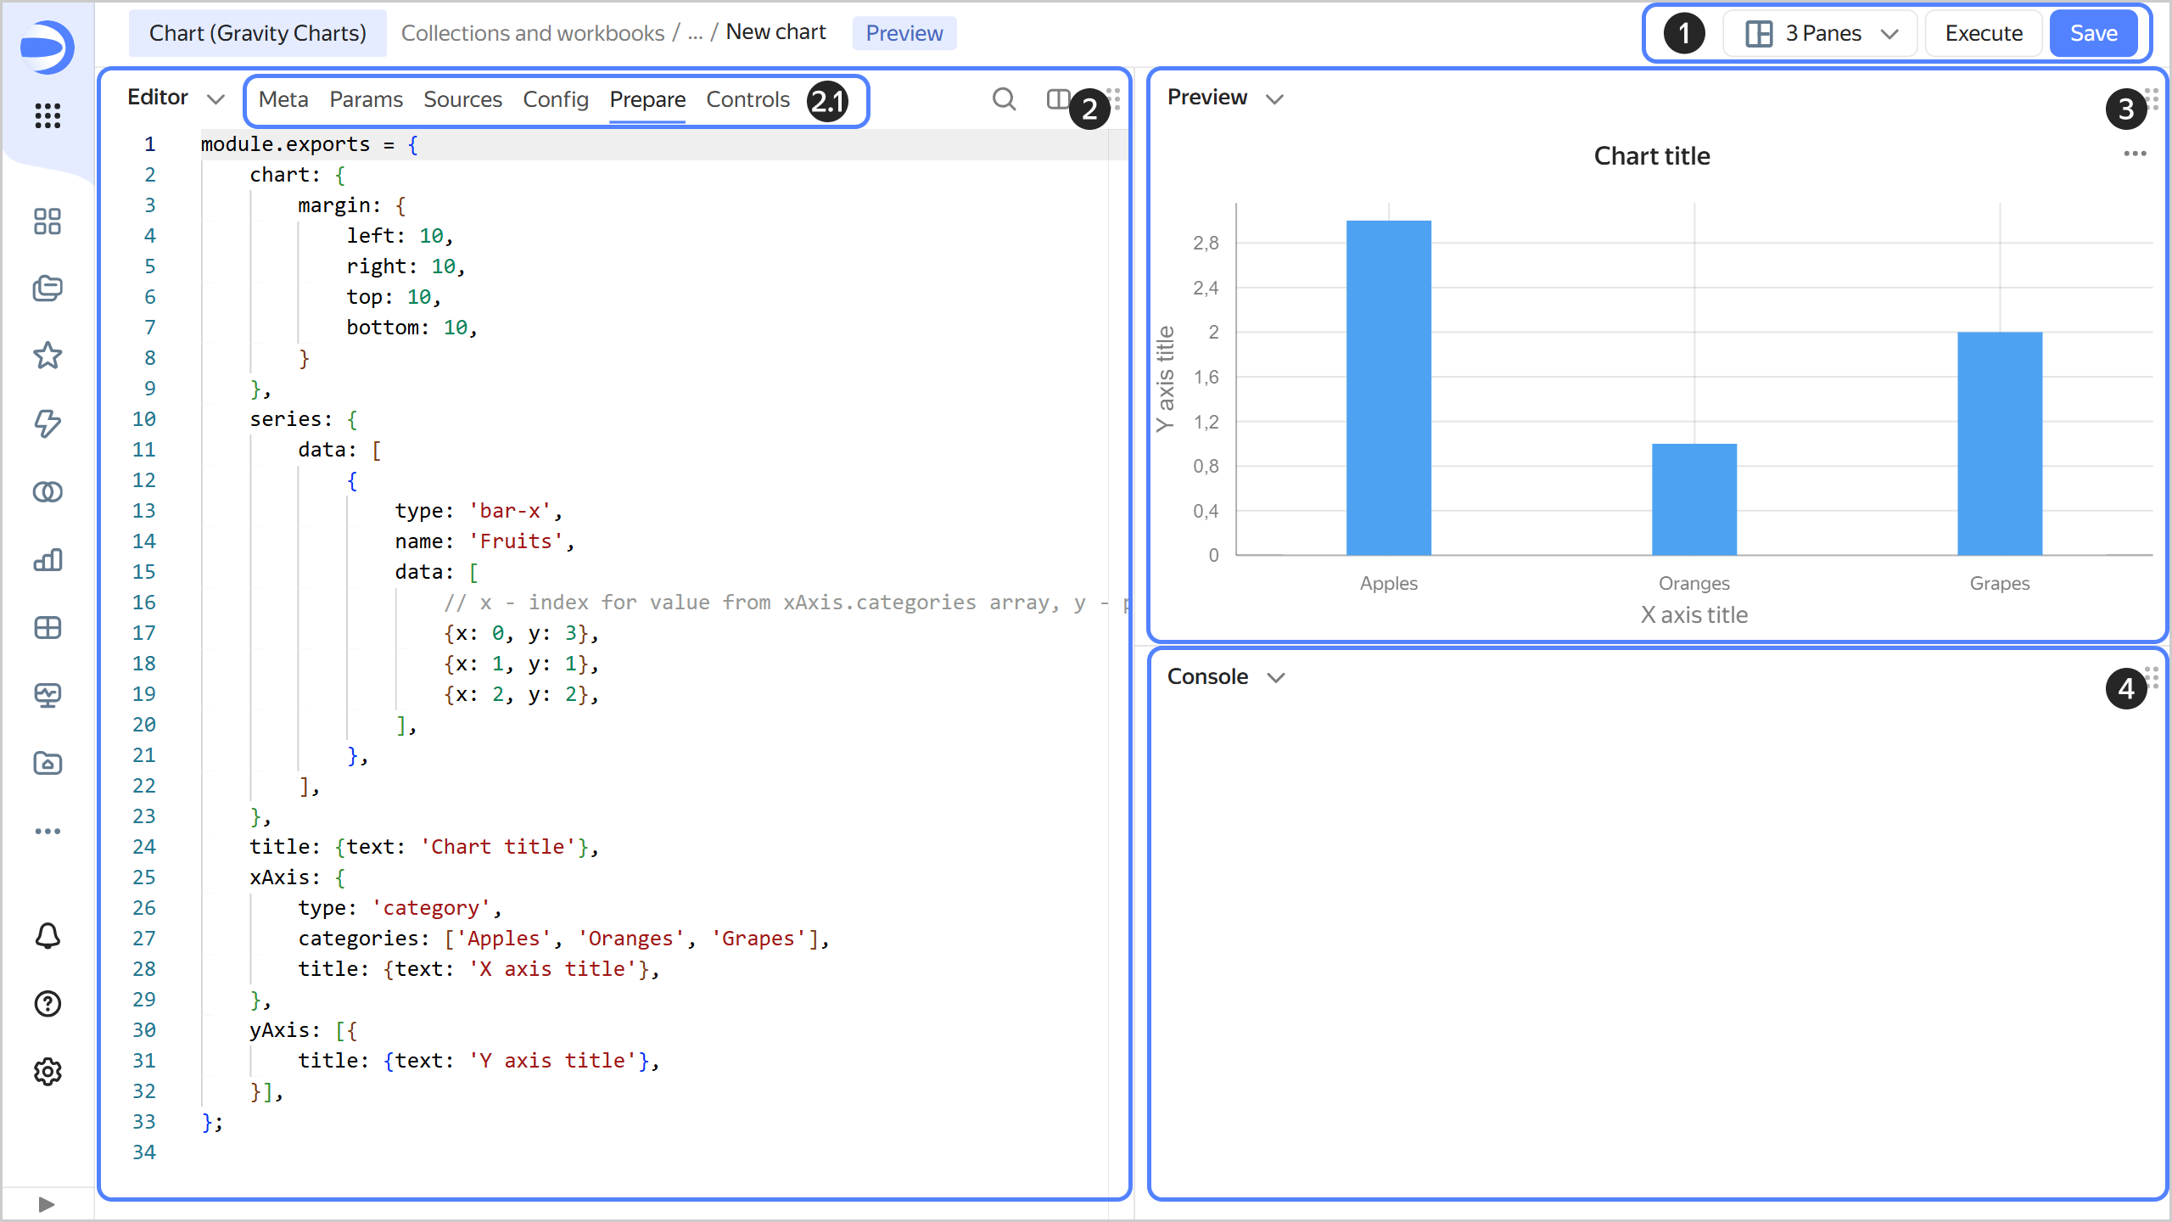Toggle the split view icon in editor

[1057, 99]
